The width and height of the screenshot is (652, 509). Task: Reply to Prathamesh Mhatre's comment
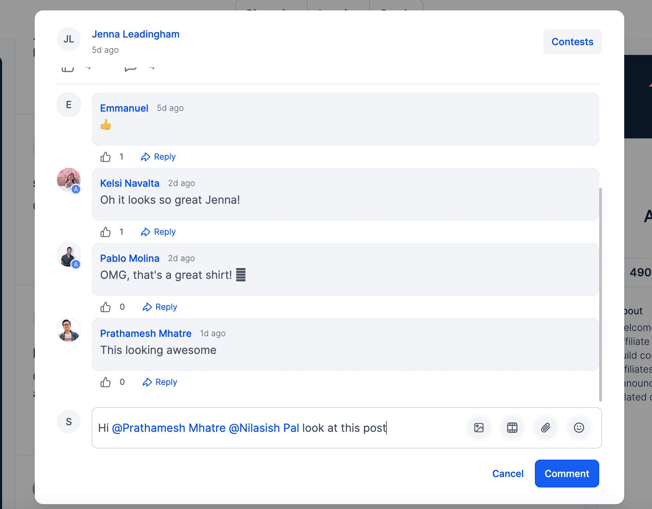pos(160,382)
